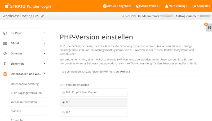Click the Service-PIN link
The width and height of the screenshot is (212, 121).
click(129, 16)
